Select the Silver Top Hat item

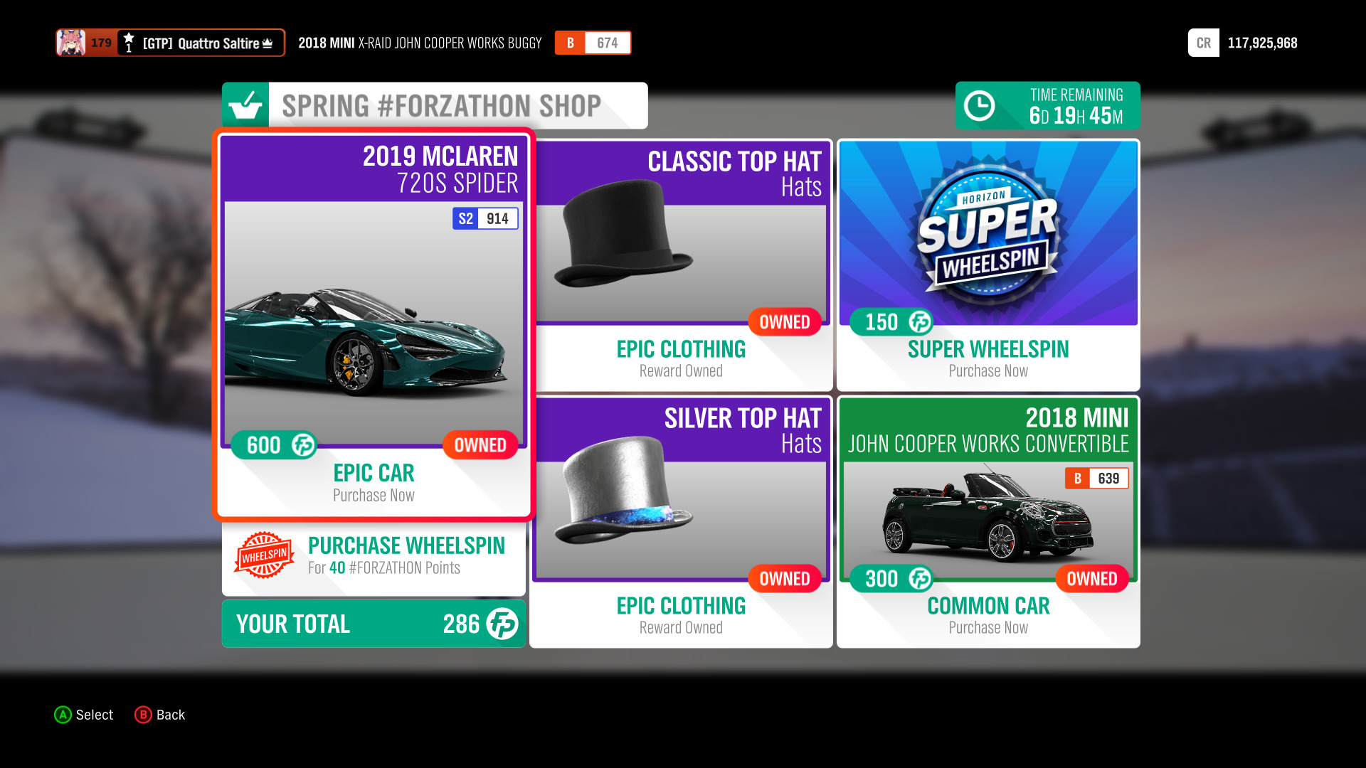682,522
